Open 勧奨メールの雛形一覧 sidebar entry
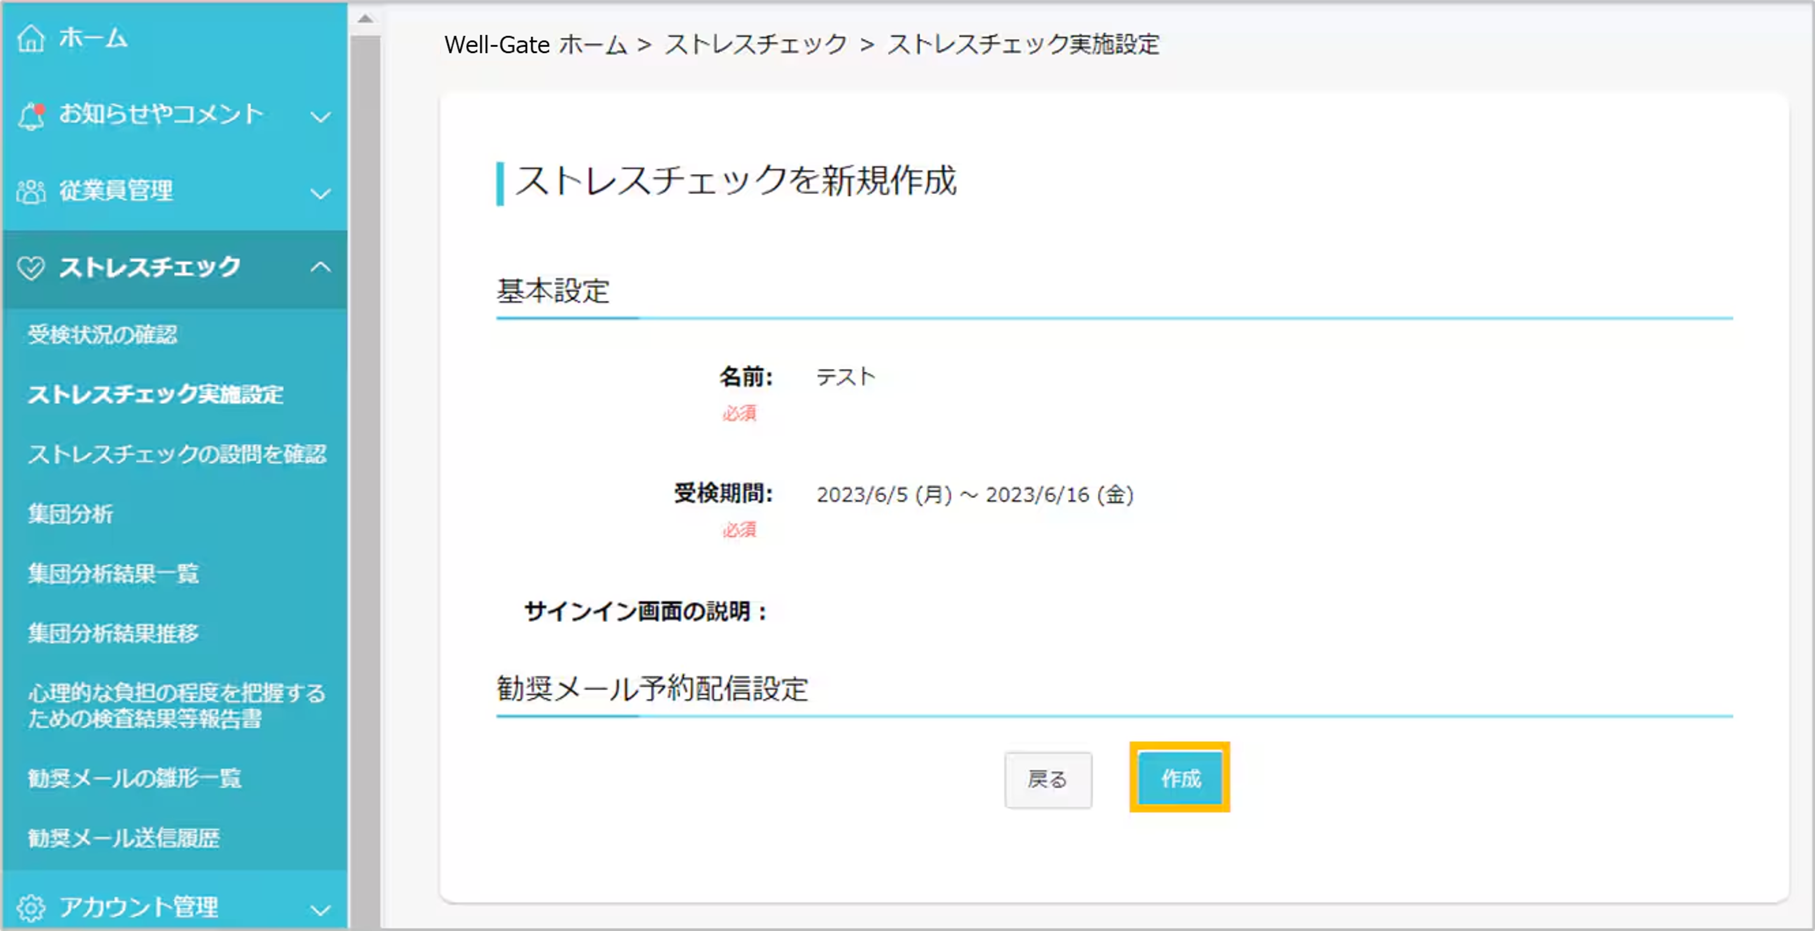This screenshot has height=931, width=1815. (134, 778)
